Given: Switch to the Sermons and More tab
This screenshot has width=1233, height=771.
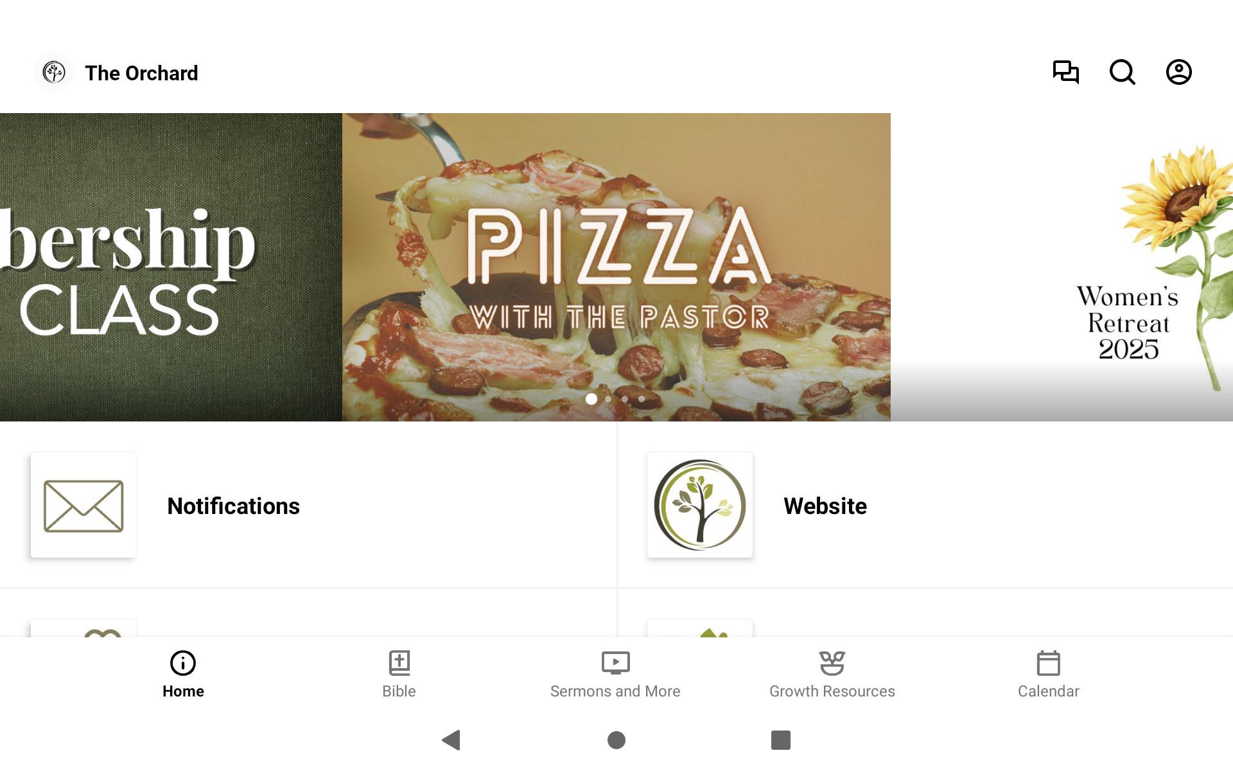Looking at the screenshot, I should tap(615, 675).
